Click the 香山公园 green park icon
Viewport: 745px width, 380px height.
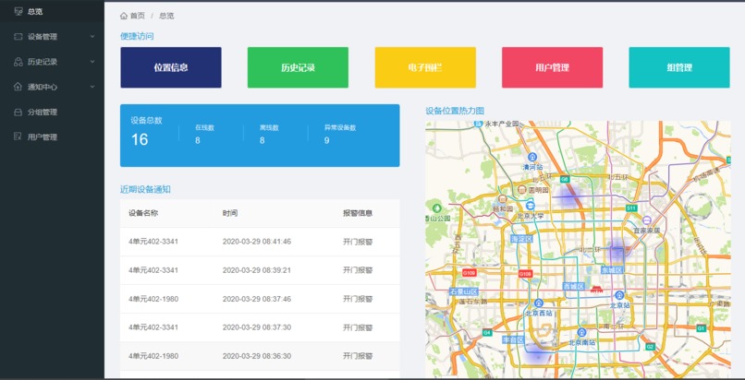(x=437, y=208)
